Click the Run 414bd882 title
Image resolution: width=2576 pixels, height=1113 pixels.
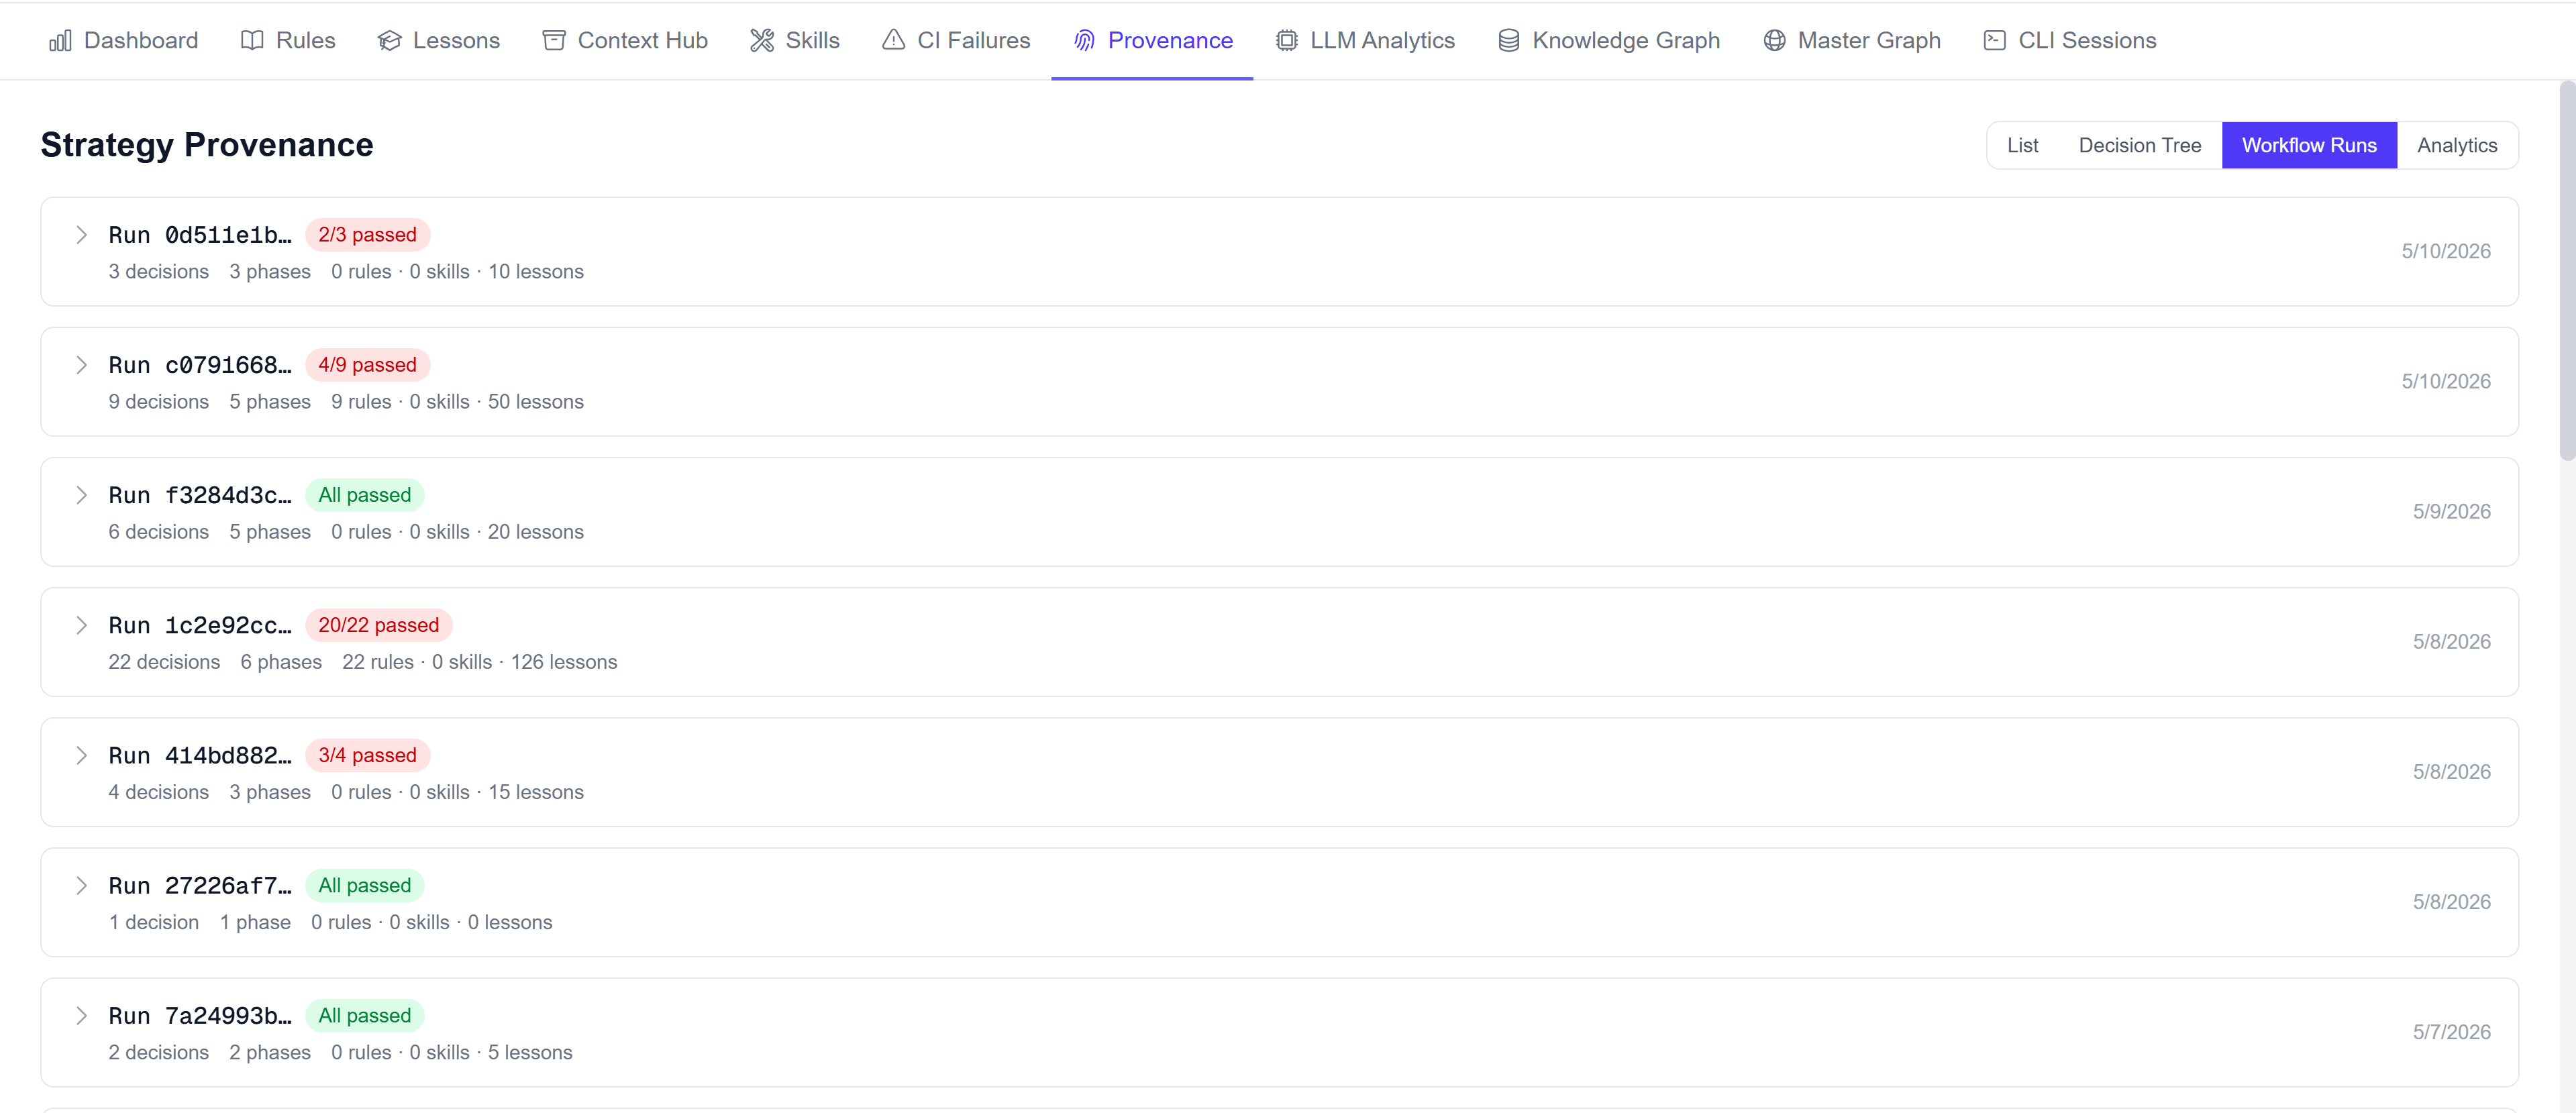pyautogui.click(x=200, y=755)
